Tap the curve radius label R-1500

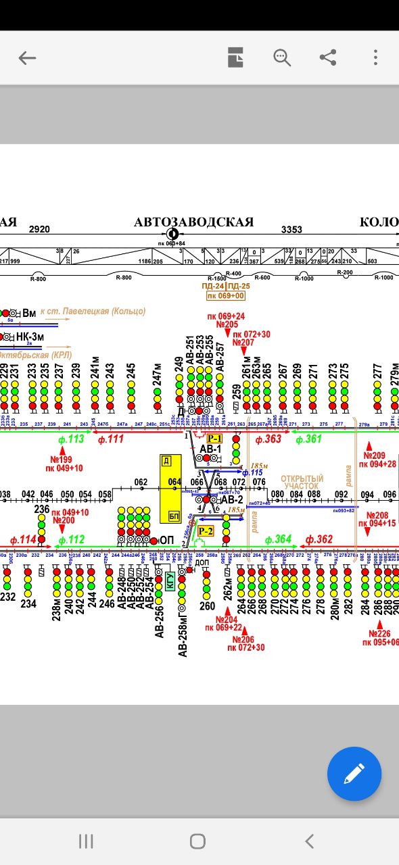pos(217,278)
